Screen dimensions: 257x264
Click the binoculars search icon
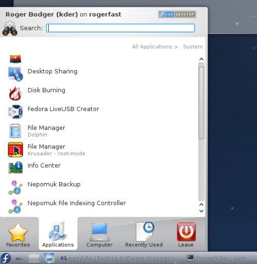10,28
